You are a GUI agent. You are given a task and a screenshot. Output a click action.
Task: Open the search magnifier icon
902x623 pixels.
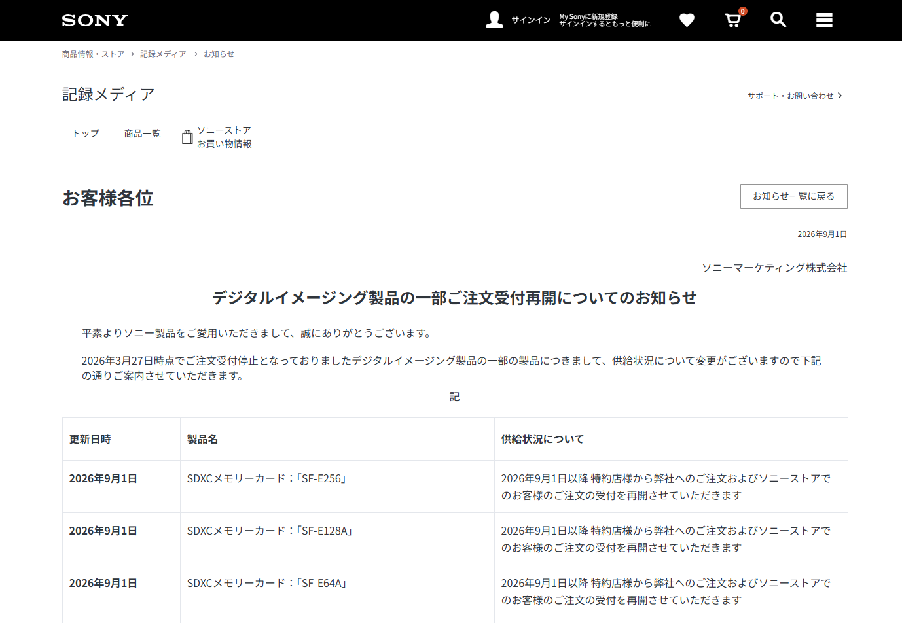(778, 20)
